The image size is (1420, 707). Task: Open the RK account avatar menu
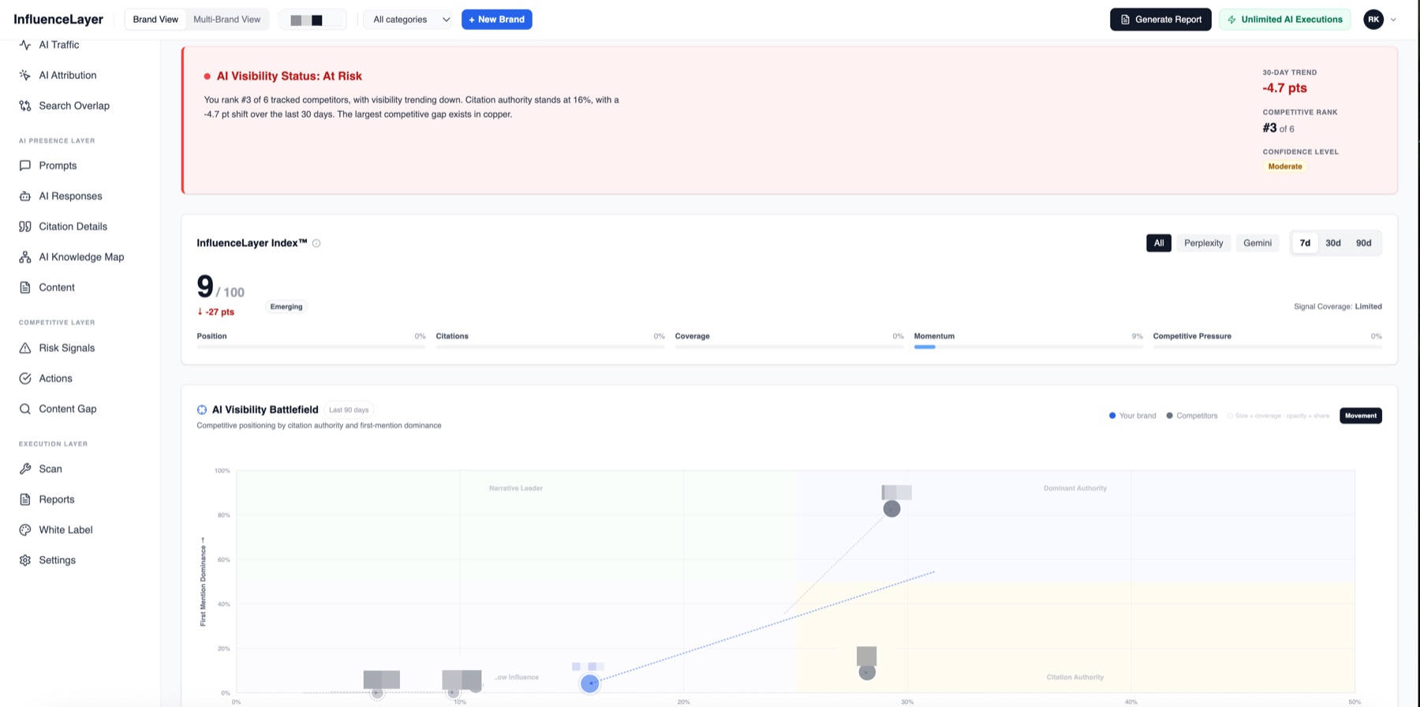click(x=1373, y=20)
